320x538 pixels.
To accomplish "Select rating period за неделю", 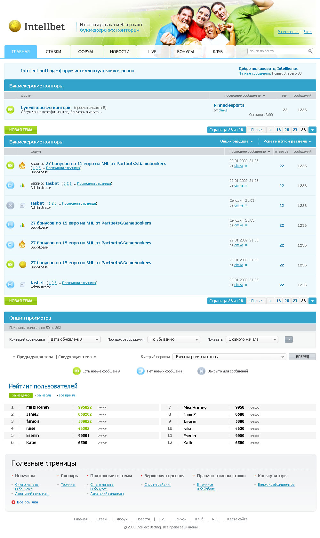I will click(x=21, y=395).
